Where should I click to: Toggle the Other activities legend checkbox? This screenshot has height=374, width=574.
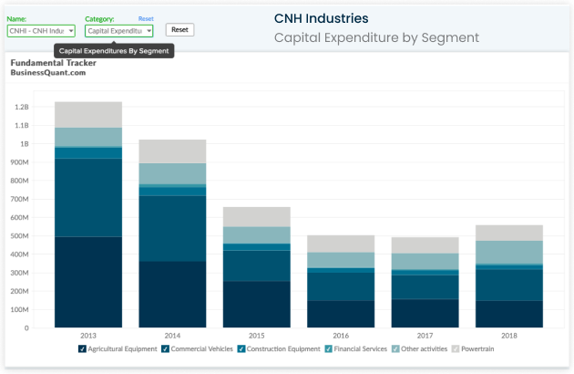395,348
